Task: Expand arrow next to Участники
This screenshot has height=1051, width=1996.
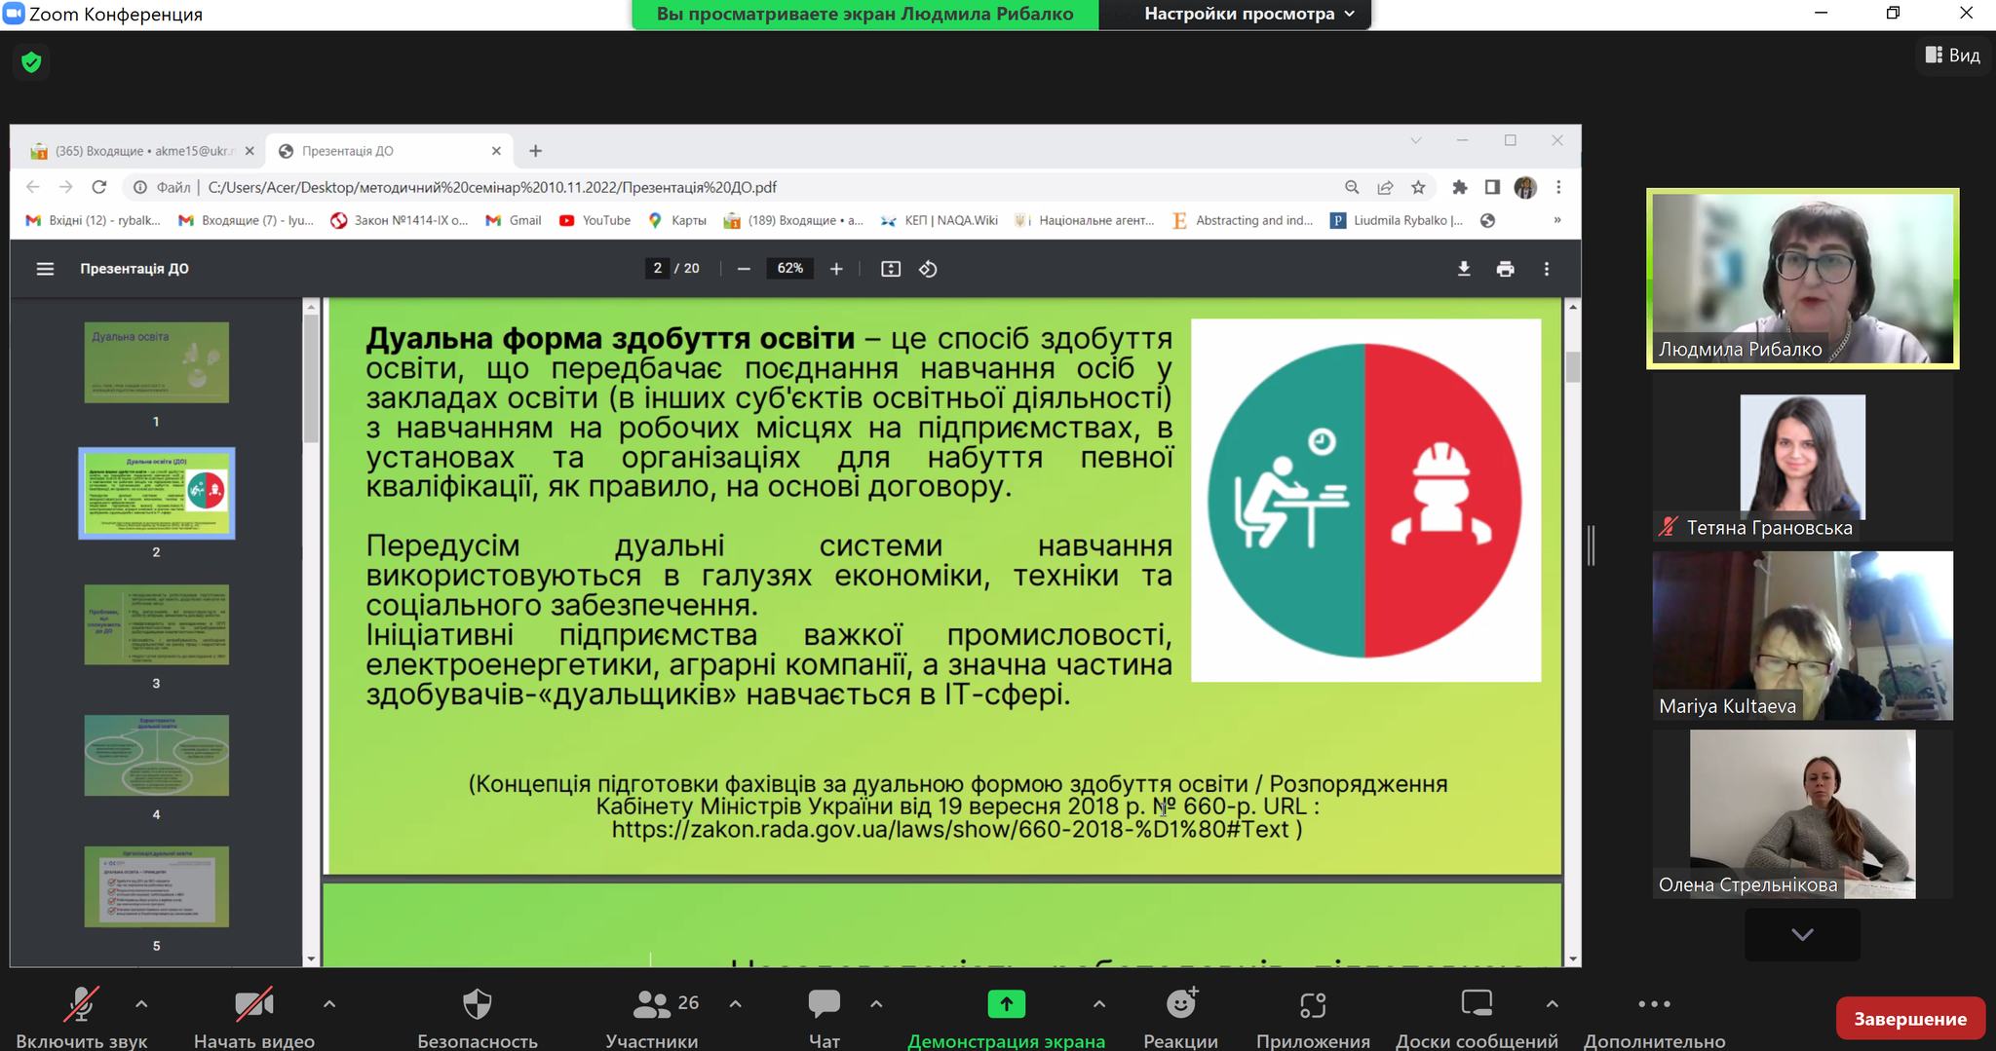Action: point(736,1003)
